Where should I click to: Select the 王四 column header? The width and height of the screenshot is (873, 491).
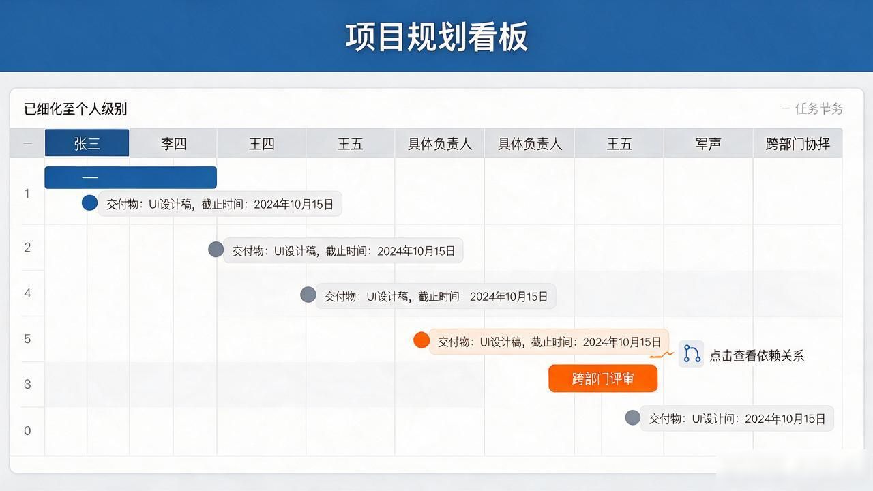(261, 143)
